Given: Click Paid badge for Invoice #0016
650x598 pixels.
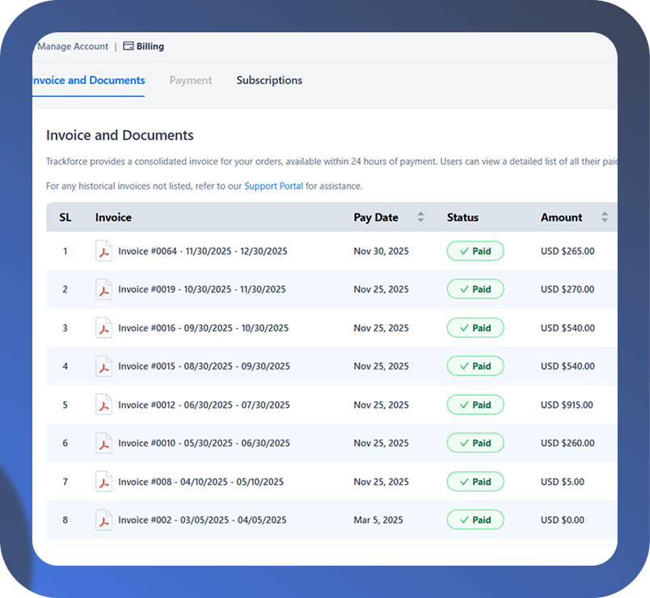Looking at the screenshot, I should click(475, 328).
